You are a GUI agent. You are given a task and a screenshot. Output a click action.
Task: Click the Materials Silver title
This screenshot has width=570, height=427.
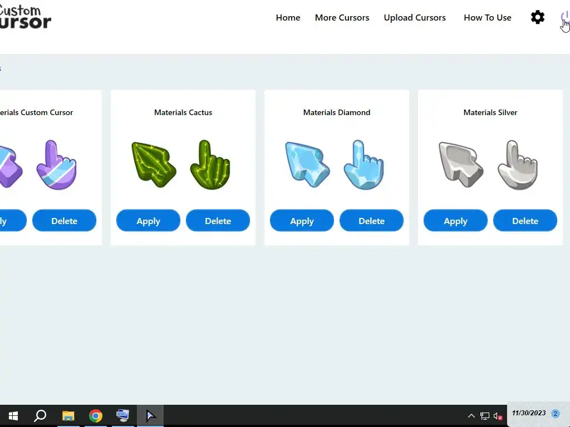click(x=490, y=112)
